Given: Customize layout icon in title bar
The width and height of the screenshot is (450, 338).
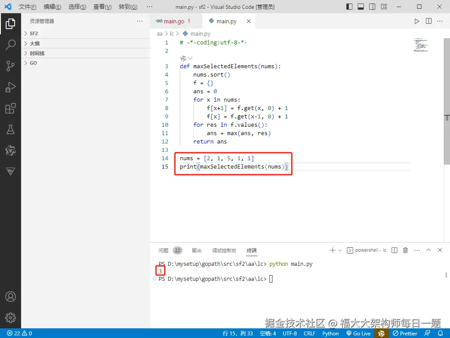Looking at the screenshot, I should tap(384, 7).
